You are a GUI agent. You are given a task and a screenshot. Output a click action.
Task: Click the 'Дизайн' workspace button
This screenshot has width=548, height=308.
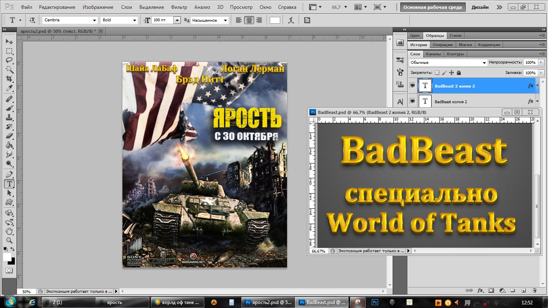pyautogui.click(x=480, y=7)
